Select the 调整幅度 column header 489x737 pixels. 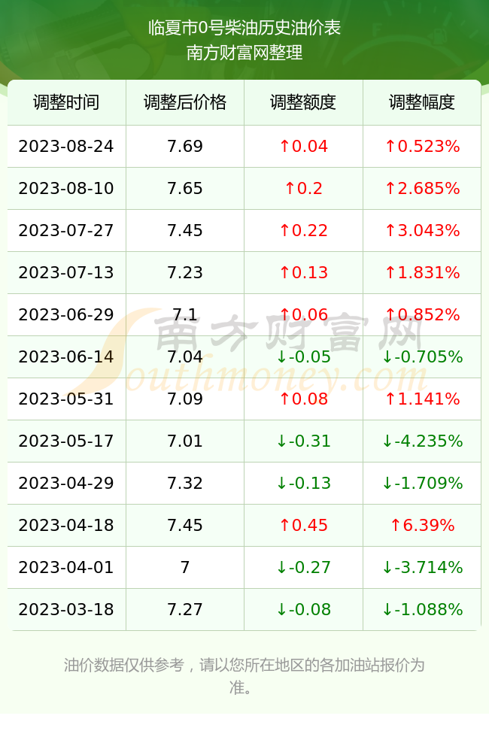point(422,102)
